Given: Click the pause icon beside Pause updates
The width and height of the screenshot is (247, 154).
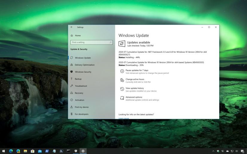Looking at the screenshot, I should tap(122, 71).
